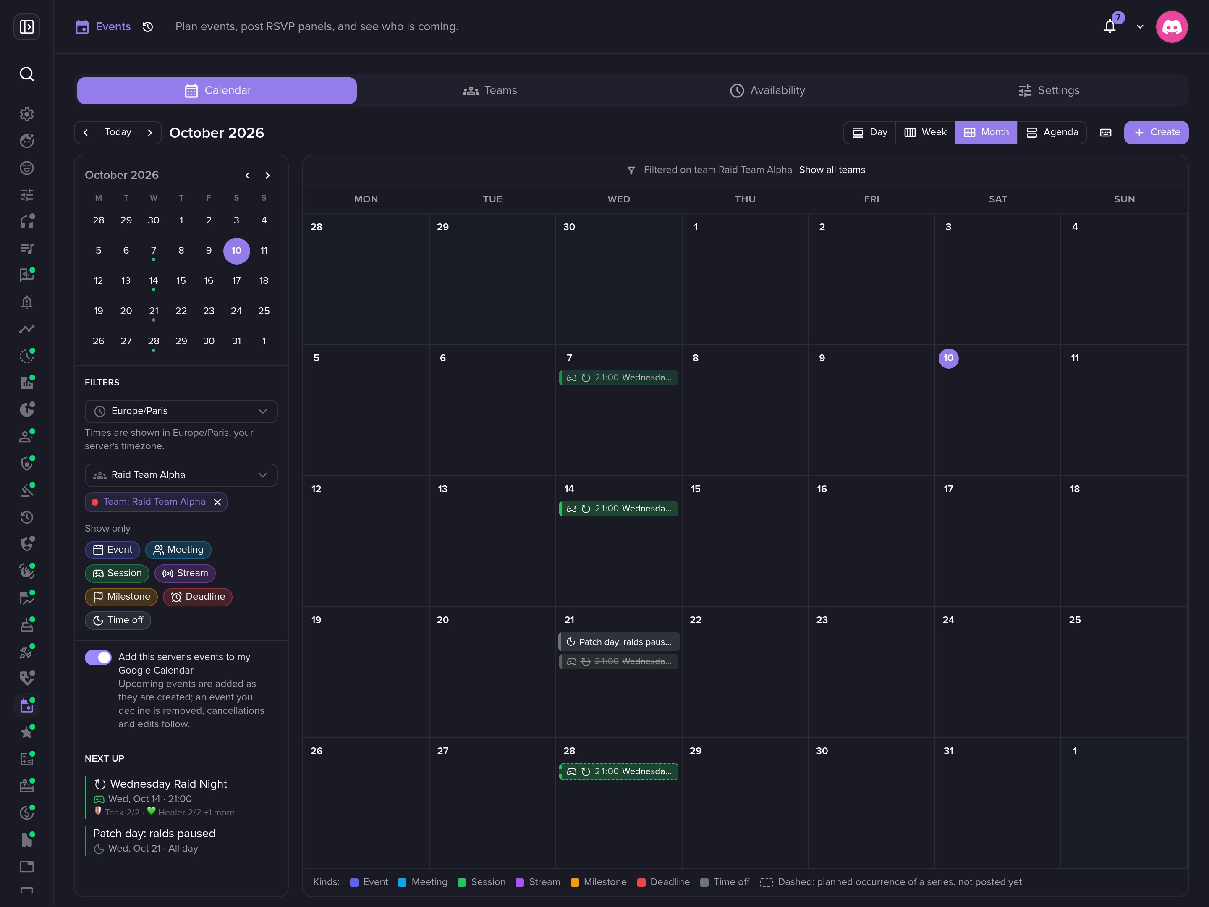
Task: Open the dashed Oct 28 raid occurrence
Action: [x=619, y=771]
